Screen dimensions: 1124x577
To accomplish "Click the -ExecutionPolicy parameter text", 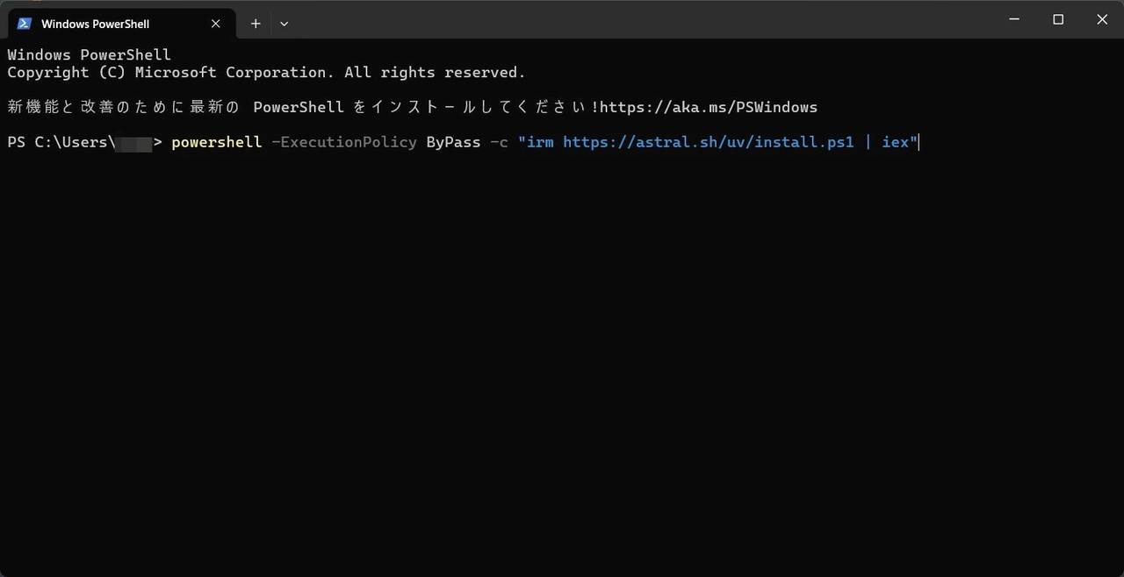I will (344, 142).
